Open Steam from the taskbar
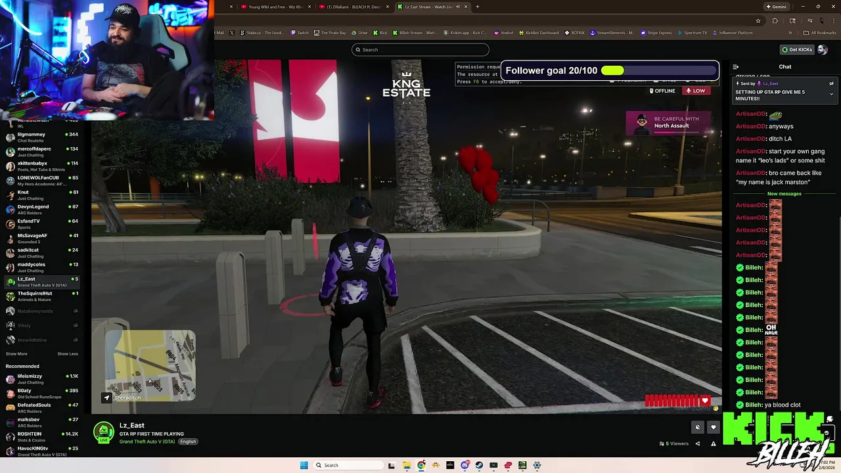Viewport: 841px width, 473px height. [479, 465]
